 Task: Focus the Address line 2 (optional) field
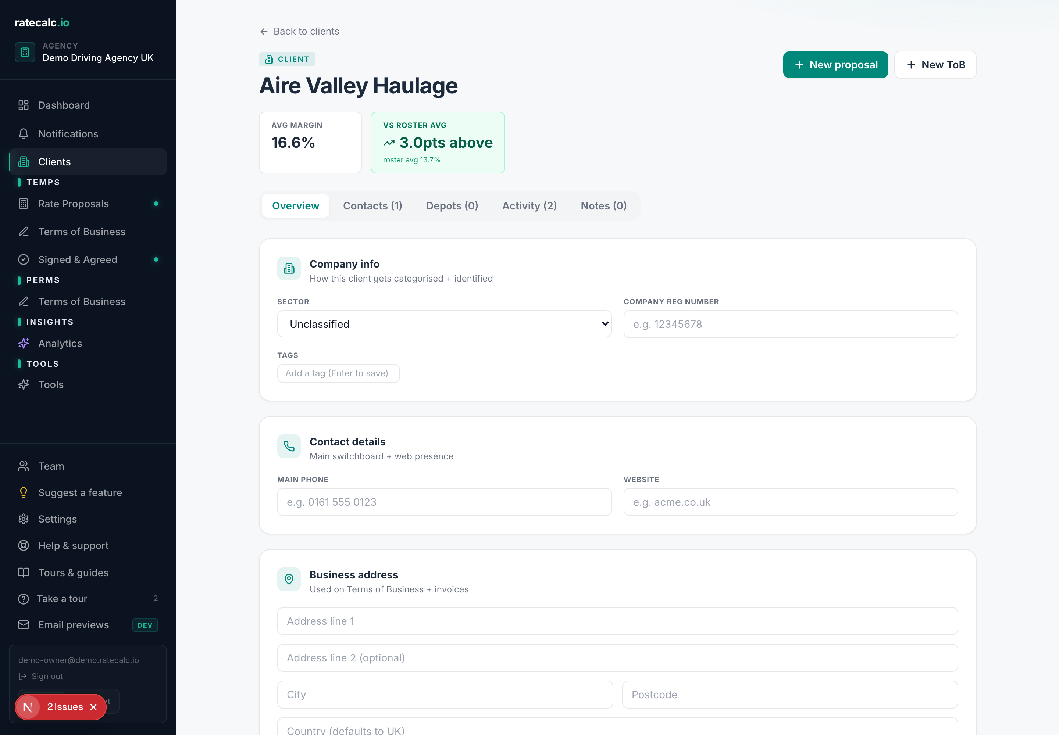(x=617, y=658)
